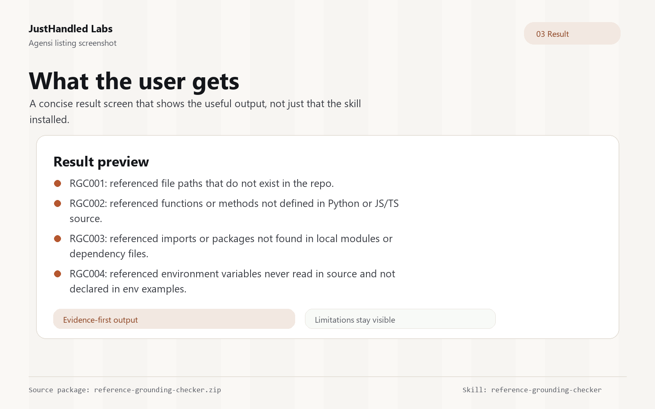
Task: Select RGC002 undefined functions item
Action: (234, 211)
